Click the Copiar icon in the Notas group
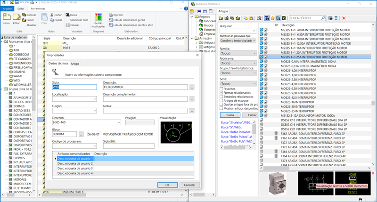377x202 pixels. pyautogui.click(x=52, y=20)
